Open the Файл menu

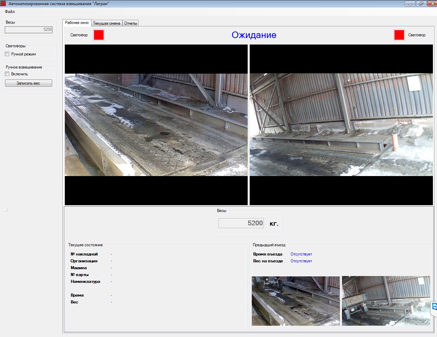[10, 12]
